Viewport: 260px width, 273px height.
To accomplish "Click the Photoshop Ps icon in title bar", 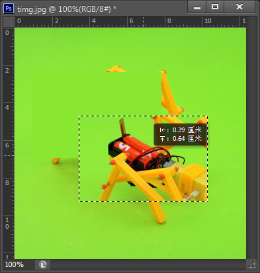I will pyautogui.click(x=9, y=9).
